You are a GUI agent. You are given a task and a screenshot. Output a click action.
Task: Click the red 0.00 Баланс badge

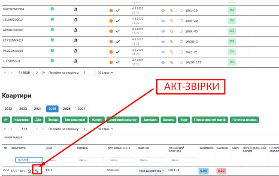[221, 171]
